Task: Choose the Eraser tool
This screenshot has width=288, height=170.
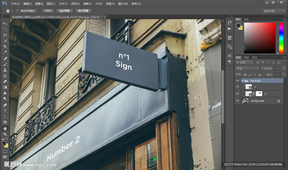Action: click(x=5, y=81)
